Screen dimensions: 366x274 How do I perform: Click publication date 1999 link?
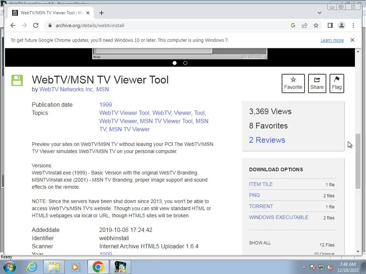[x=105, y=105]
